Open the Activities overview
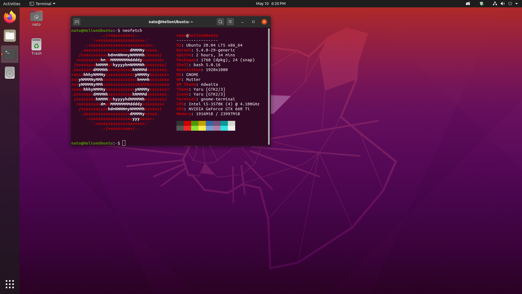This screenshot has height=294, width=522. pos(12,4)
